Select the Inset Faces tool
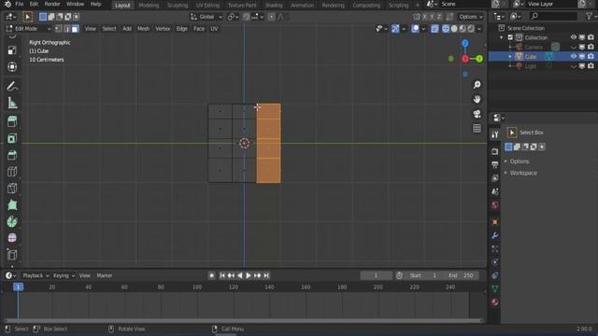 pyautogui.click(x=12, y=138)
